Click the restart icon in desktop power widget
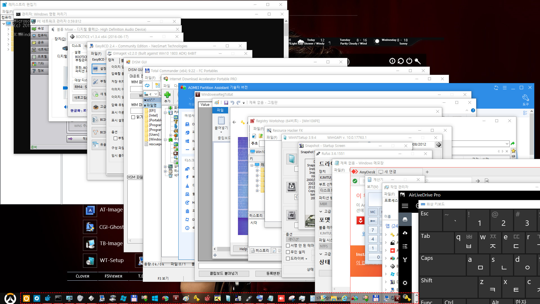 [401, 61]
